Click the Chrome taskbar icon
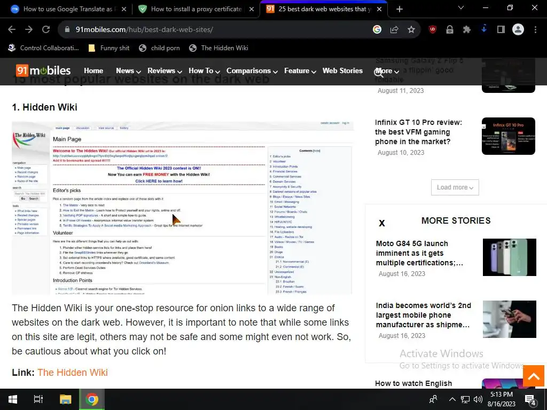This screenshot has height=410, width=547. tap(92, 399)
